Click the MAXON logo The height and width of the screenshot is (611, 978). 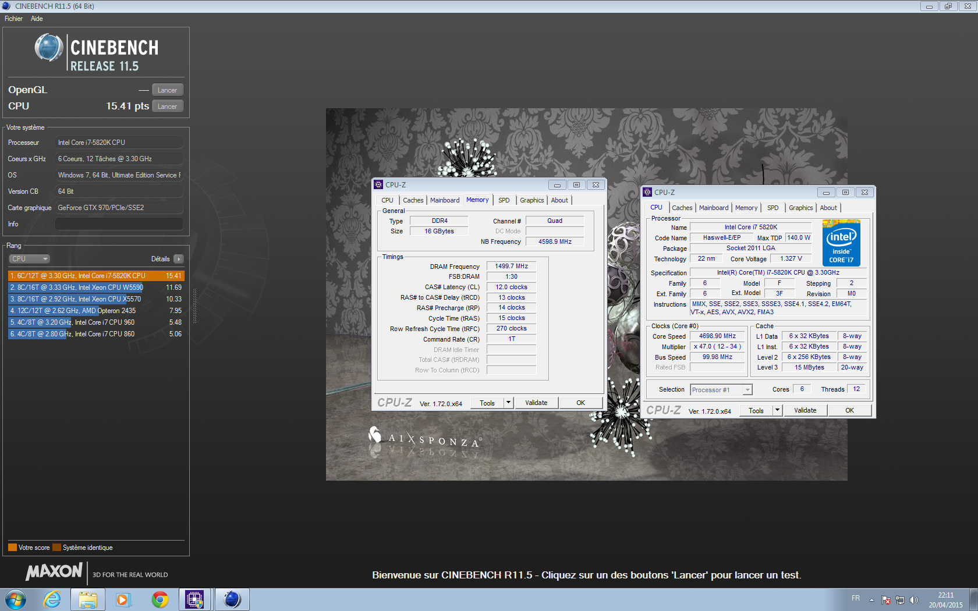point(54,572)
